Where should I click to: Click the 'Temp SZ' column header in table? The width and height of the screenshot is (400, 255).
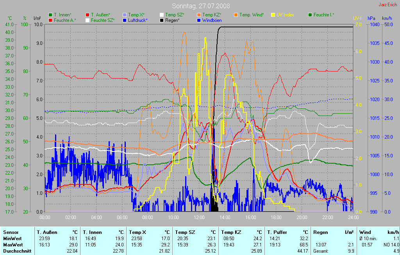[185, 232]
